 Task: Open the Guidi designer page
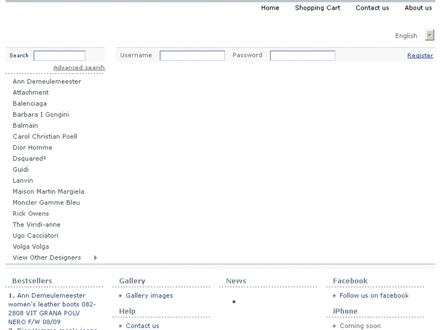click(21, 170)
